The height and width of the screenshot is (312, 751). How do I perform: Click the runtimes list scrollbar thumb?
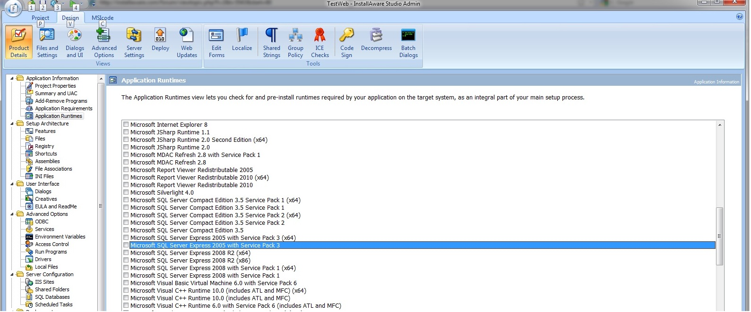[x=720, y=236]
